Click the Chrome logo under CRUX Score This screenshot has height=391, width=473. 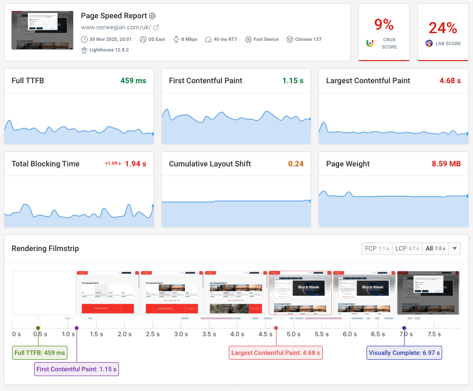coord(369,43)
